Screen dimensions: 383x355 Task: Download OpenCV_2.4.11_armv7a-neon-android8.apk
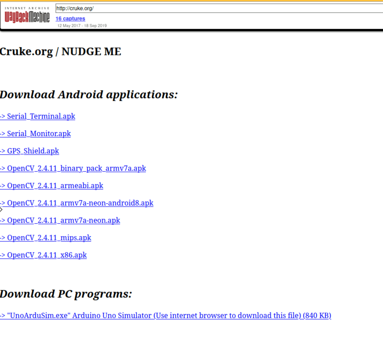77,203
